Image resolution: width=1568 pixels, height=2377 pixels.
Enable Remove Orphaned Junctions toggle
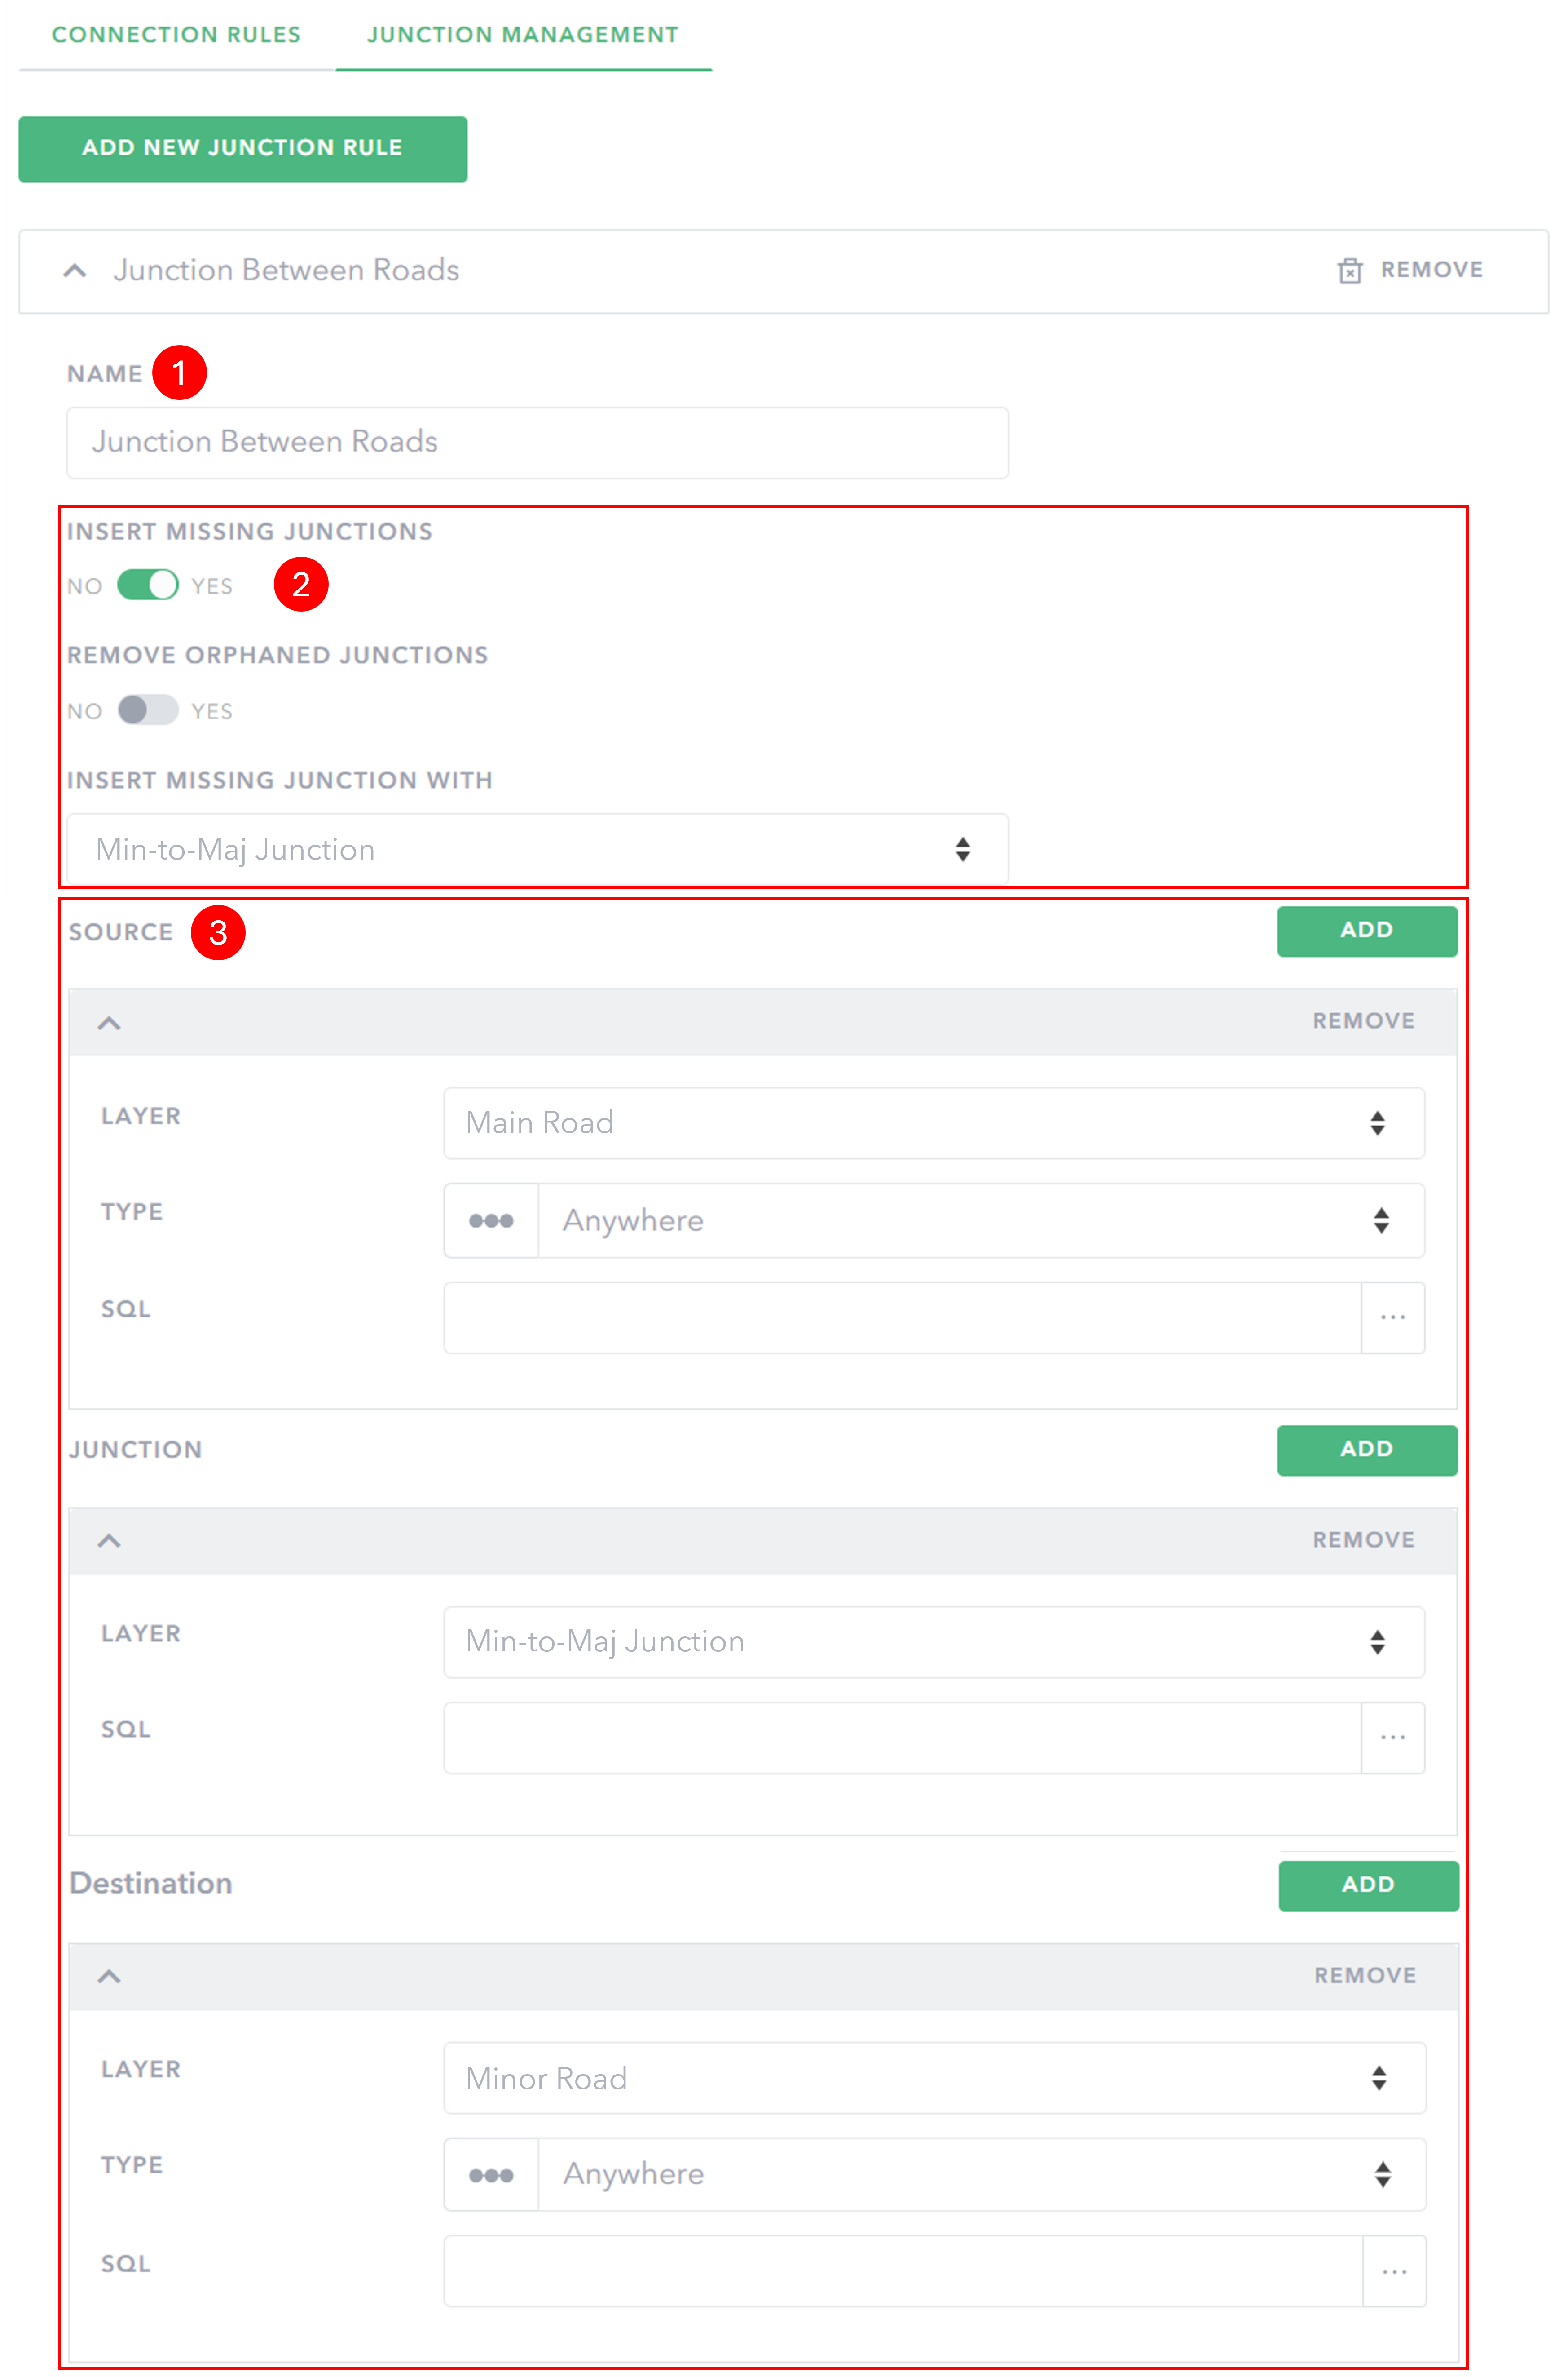(148, 710)
